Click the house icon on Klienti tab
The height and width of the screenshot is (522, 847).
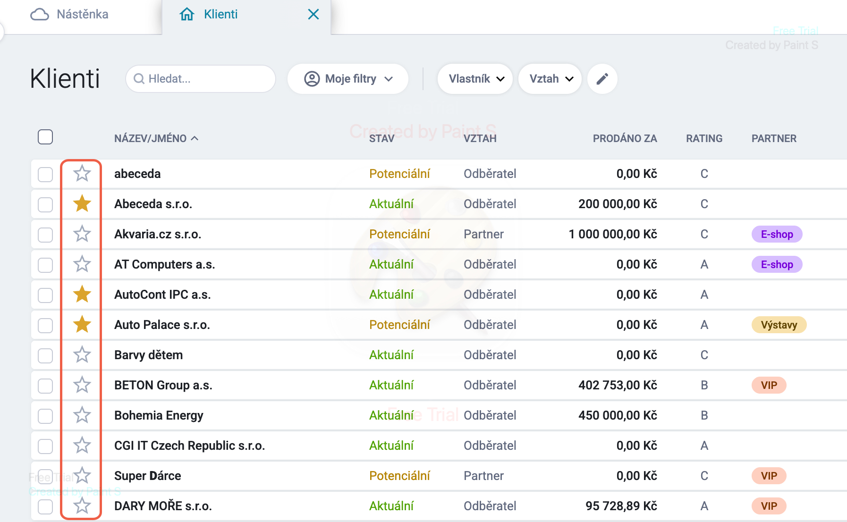[x=187, y=14]
